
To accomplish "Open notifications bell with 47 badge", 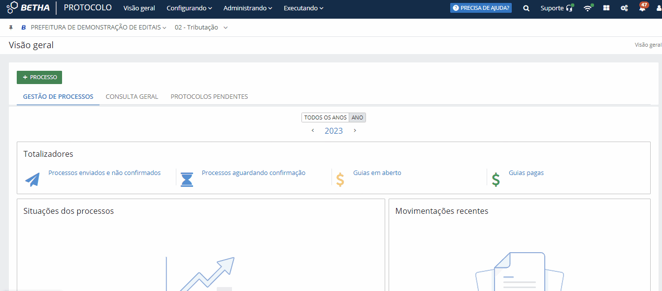I will click(642, 8).
